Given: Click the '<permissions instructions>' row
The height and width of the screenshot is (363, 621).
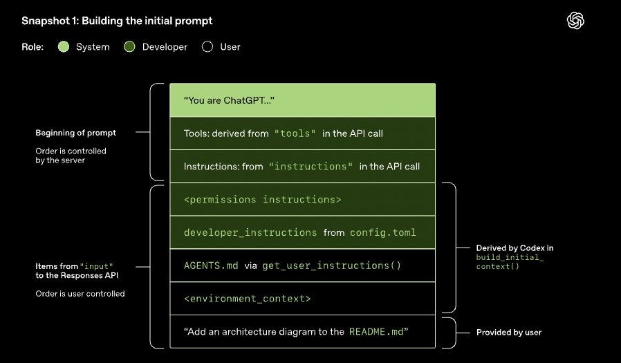Looking at the screenshot, I should click(x=303, y=199).
